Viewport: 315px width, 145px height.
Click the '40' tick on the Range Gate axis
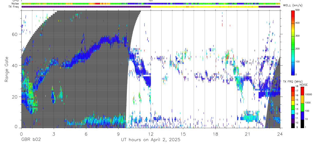pos(15,65)
